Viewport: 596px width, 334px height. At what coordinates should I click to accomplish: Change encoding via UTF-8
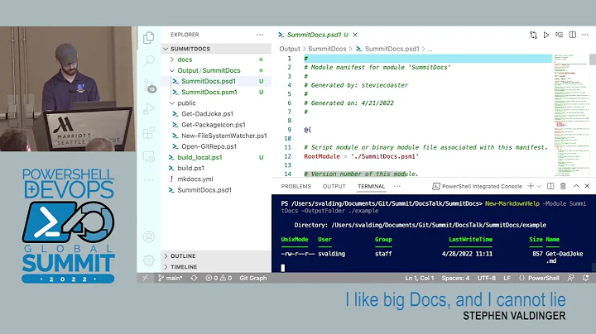coord(487,279)
